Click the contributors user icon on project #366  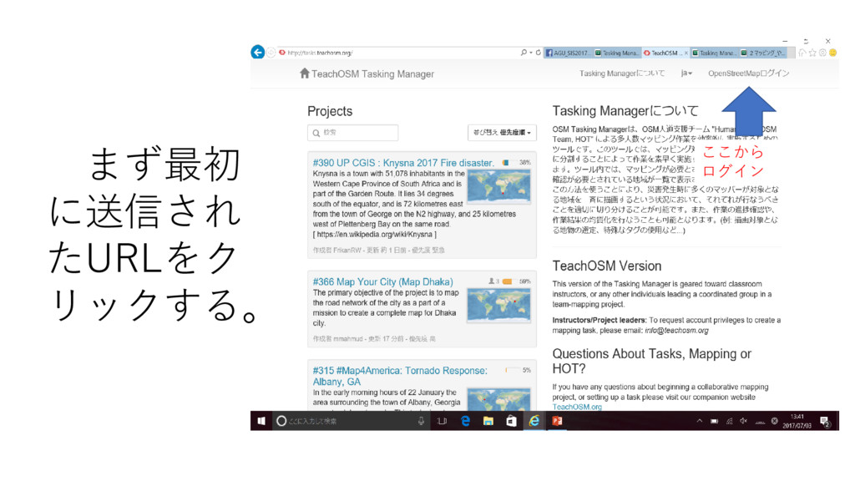[x=491, y=281]
